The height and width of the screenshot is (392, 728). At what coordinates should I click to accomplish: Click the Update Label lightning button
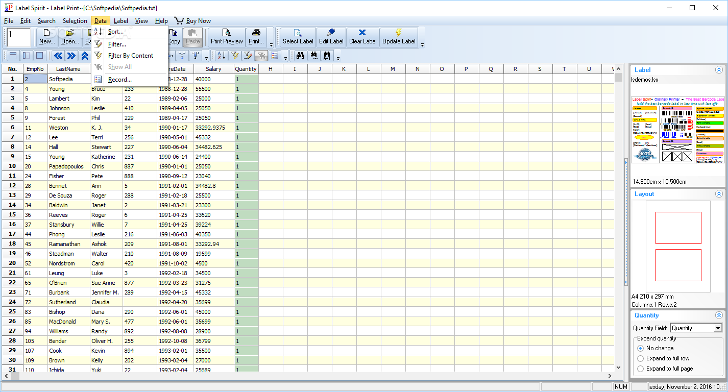click(x=399, y=37)
